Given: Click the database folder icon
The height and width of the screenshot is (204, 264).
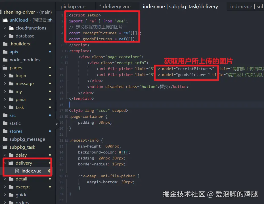Looking at the screenshot, I should [11, 36].
